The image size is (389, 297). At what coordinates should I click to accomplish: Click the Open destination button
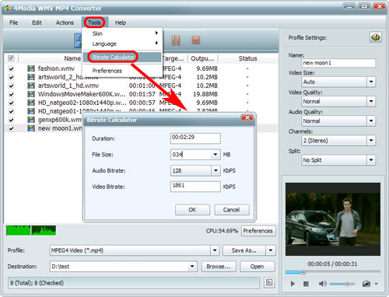tap(258, 266)
